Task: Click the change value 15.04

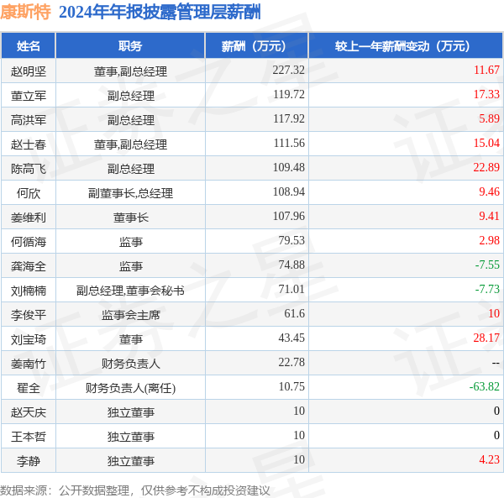Action: coord(486,143)
